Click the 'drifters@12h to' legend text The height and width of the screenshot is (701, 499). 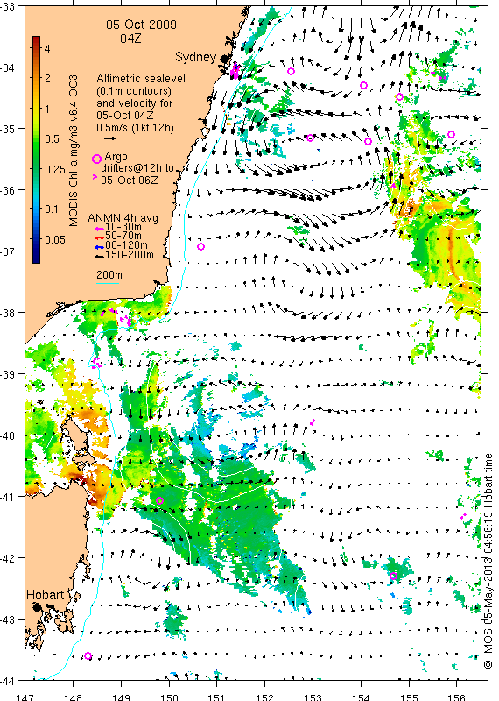pos(137,168)
